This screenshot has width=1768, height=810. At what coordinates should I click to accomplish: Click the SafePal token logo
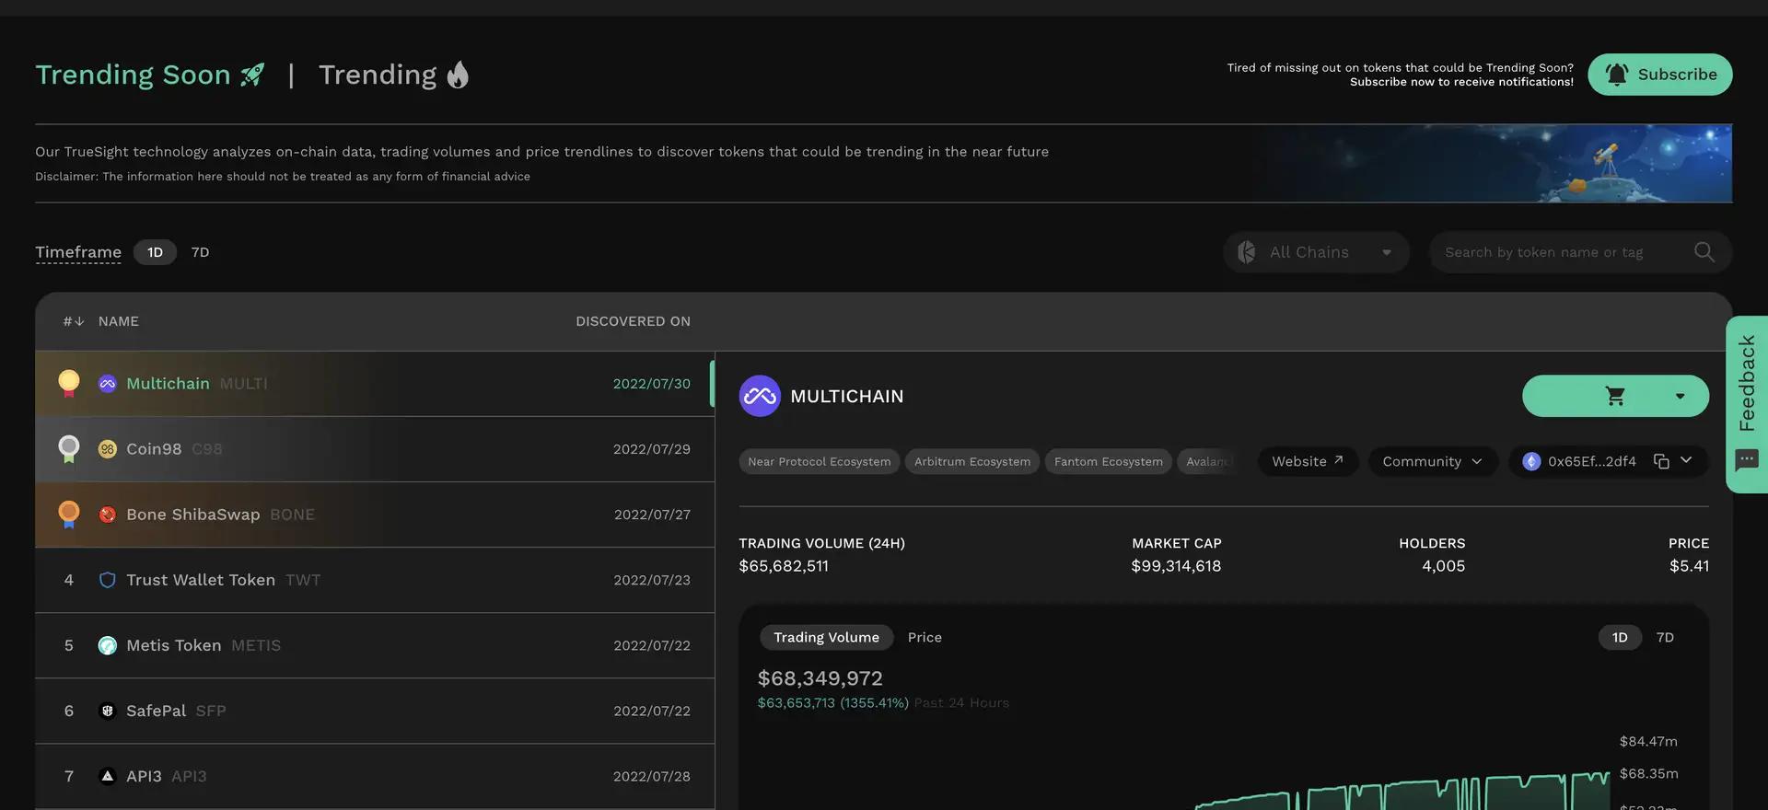coord(108,711)
